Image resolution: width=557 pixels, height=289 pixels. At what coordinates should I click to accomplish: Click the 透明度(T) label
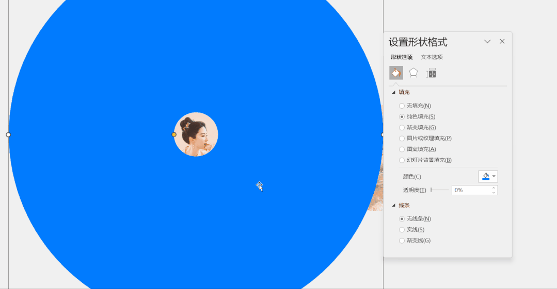pyautogui.click(x=414, y=190)
